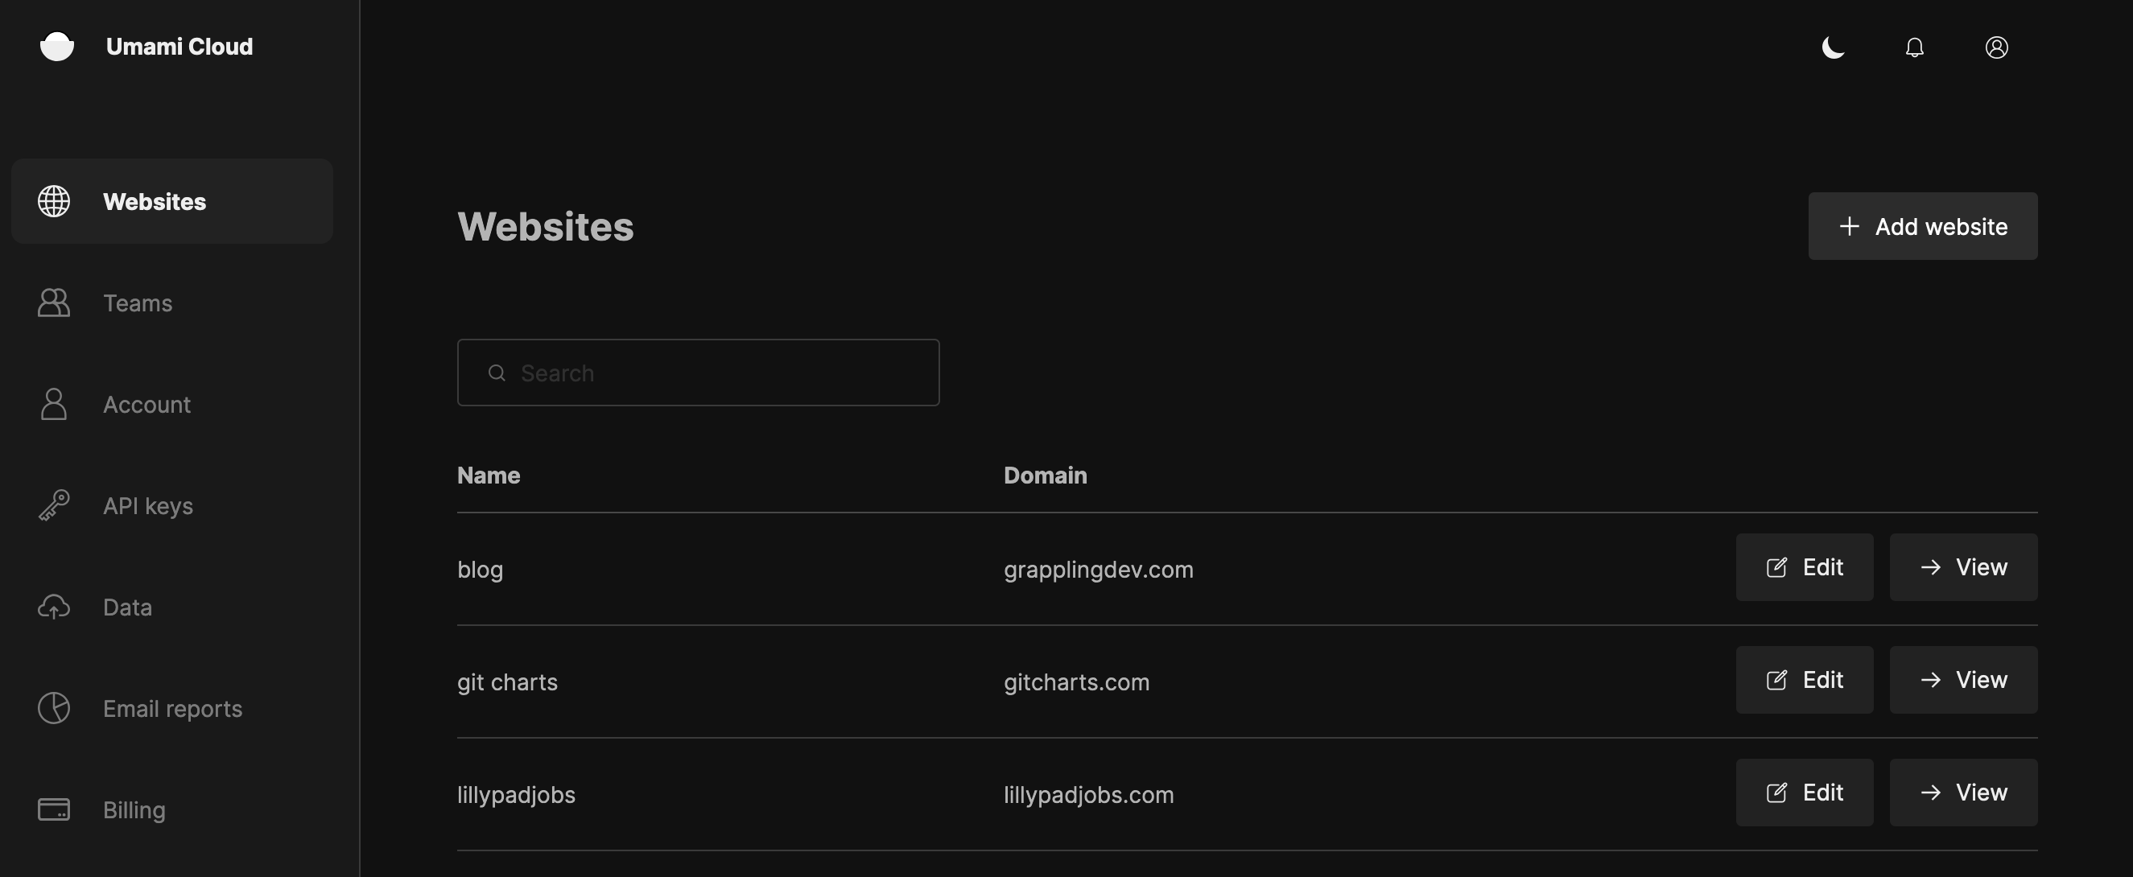Viewport: 2133px width, 877px height.
Task: Click the search magnifier icon
Action: (497, 373)
